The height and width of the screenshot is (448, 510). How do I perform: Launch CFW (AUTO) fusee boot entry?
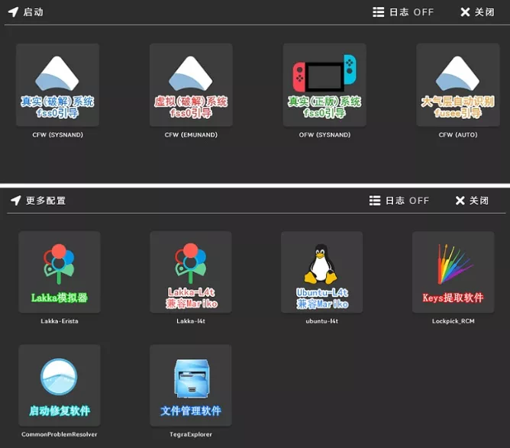(458, 85)
